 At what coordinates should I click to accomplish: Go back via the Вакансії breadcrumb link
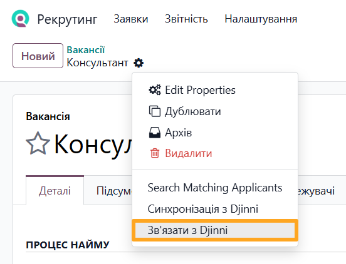[x=86, y=50]
